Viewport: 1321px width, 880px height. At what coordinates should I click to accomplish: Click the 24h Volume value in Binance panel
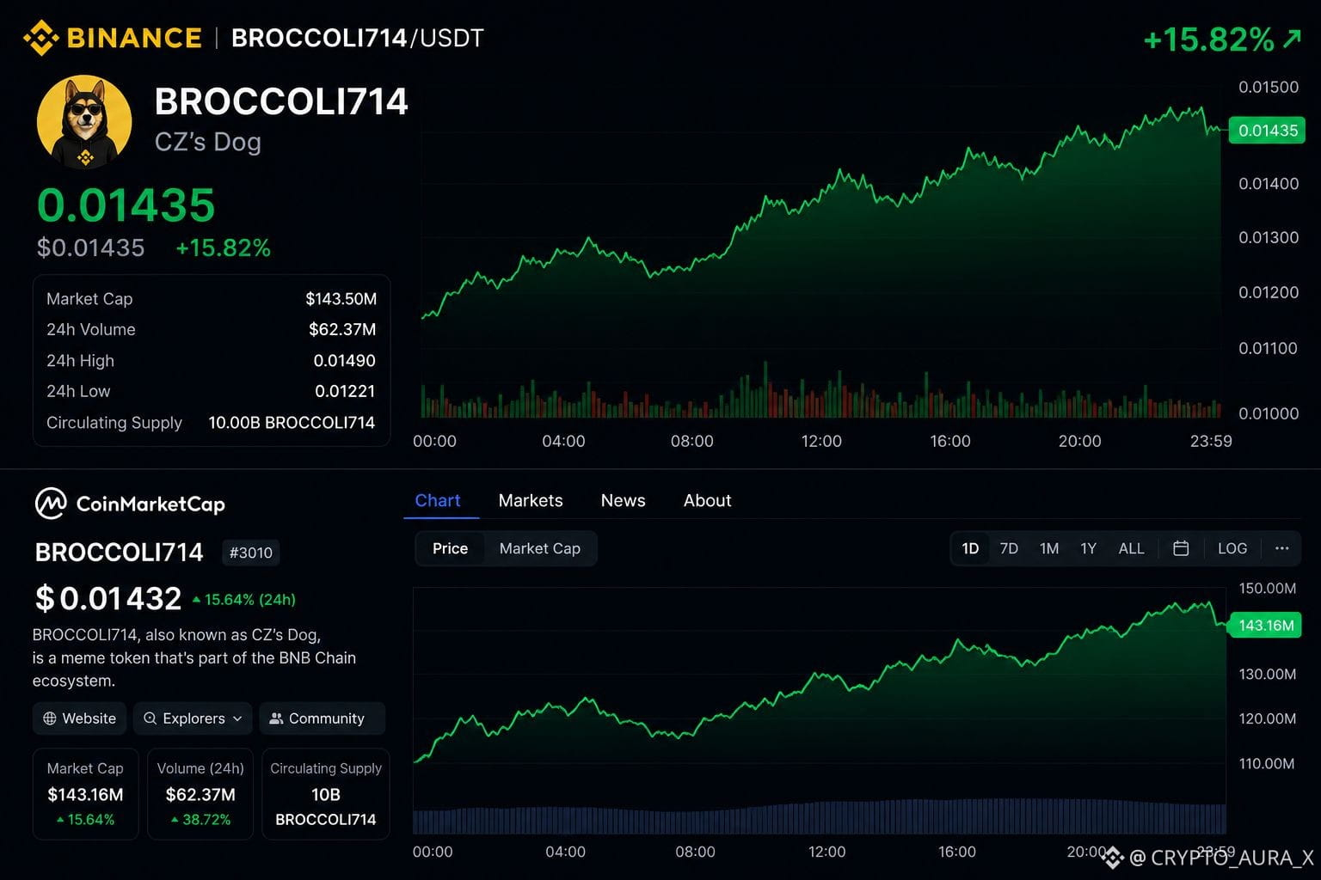pos(342,329)
